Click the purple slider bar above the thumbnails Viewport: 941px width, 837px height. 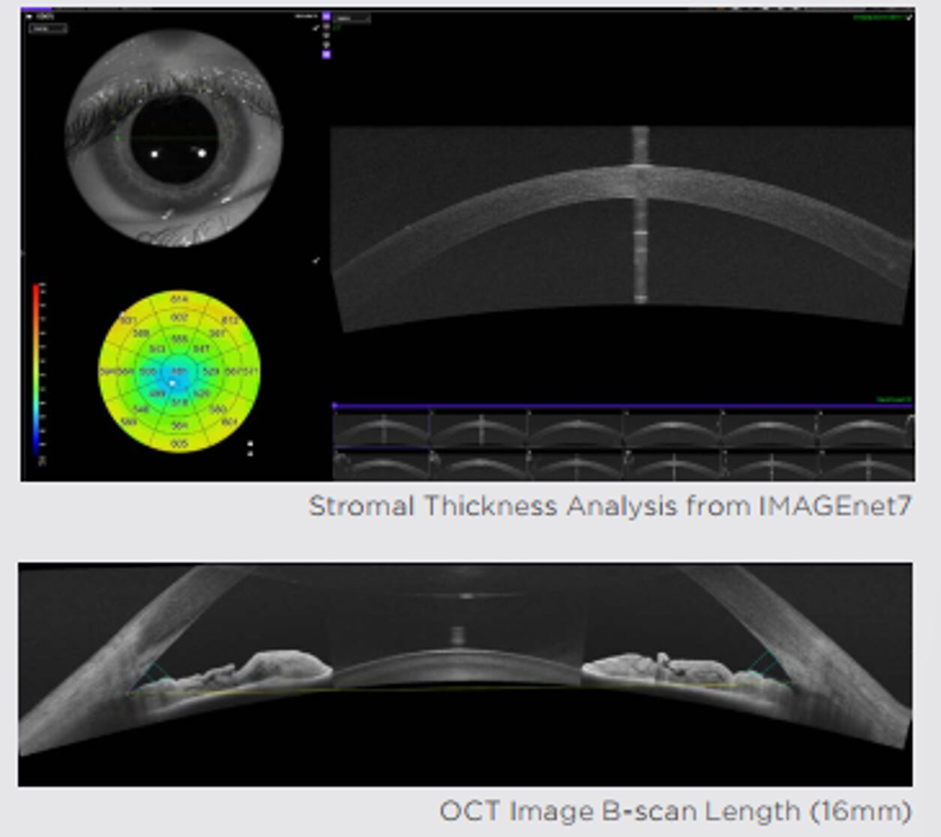click(x=622, y=406)
